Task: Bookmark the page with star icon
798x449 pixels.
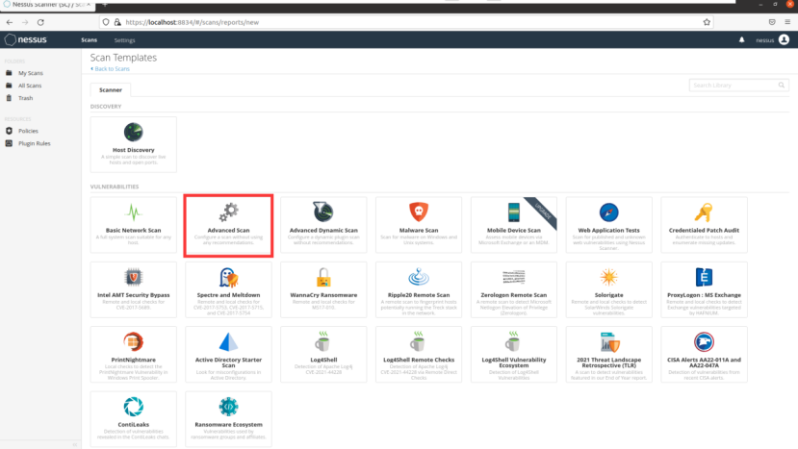Action: click(x=707, y=22)
